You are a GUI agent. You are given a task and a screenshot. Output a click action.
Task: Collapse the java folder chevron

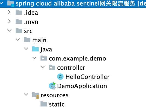(26, 49)
